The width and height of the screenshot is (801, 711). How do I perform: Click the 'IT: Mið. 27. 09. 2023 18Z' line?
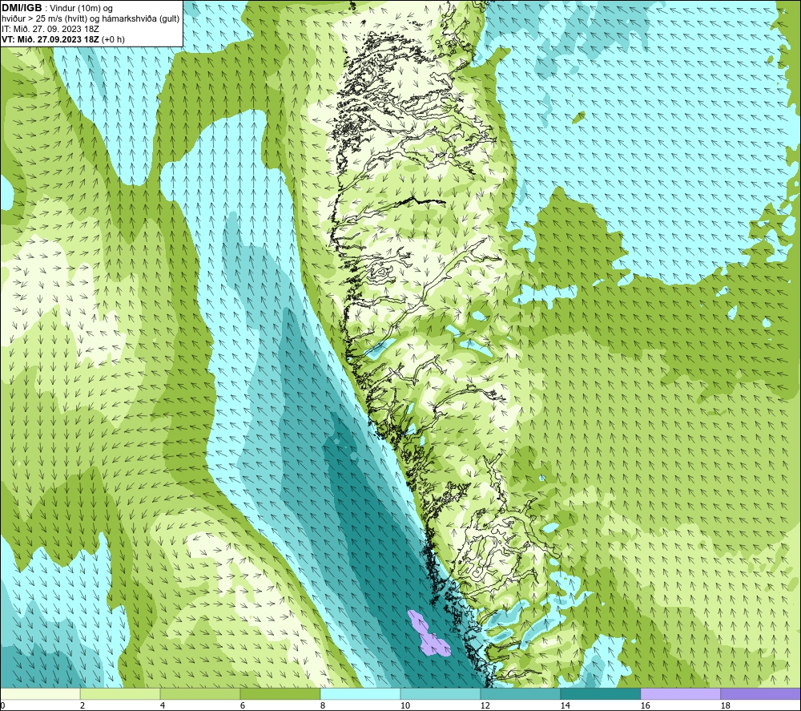point(50,29)
